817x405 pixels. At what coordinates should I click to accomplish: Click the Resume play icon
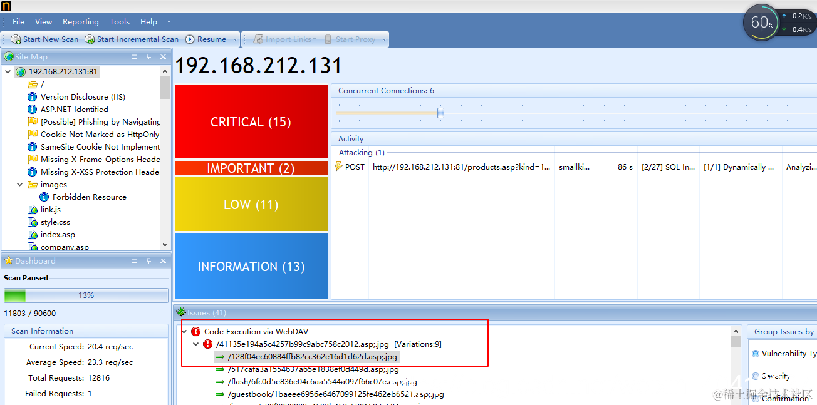point(190,39)
